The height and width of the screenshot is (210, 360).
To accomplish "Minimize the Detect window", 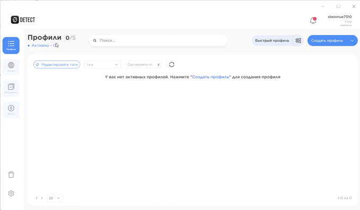I will (323, 6).
